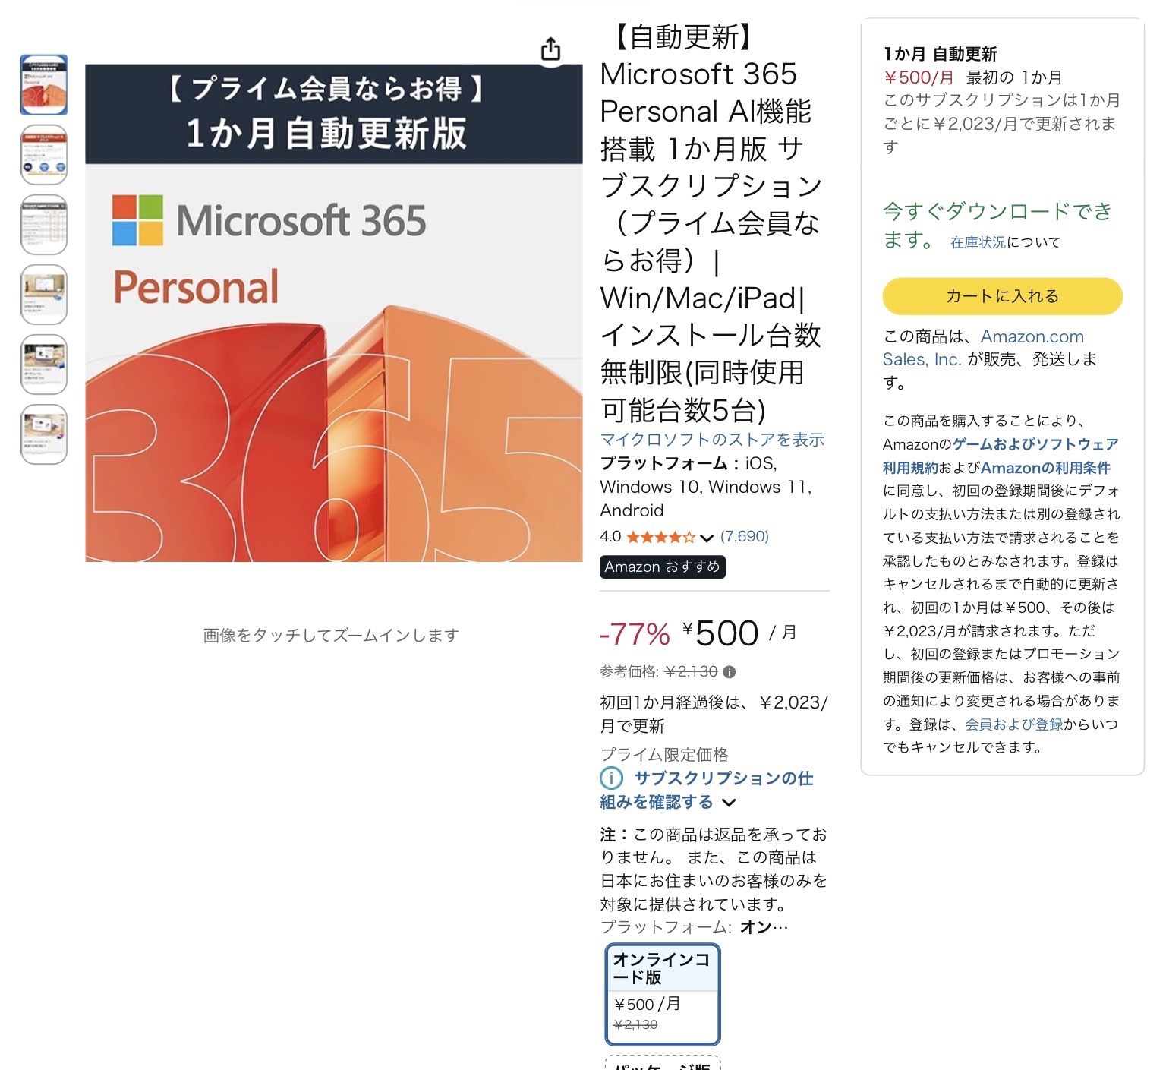Select the second product thumbnail
The height and width of the screenshot is (1070, 1166).
pos(44,155)
